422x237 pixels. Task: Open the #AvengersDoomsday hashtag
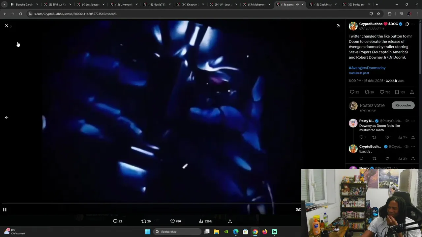tap(367, 68)
